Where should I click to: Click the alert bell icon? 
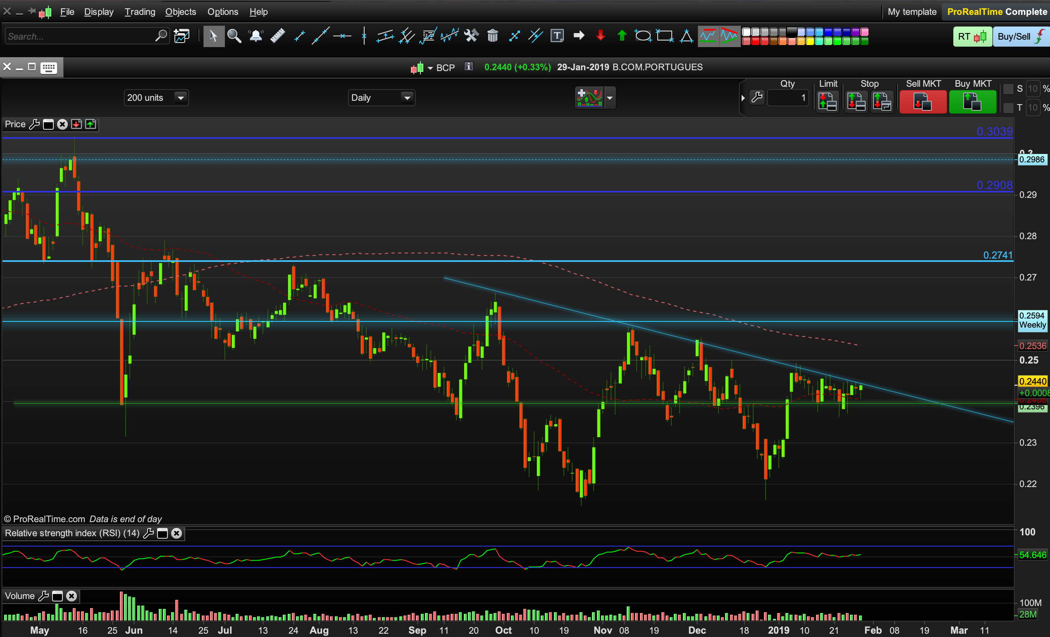256,36
